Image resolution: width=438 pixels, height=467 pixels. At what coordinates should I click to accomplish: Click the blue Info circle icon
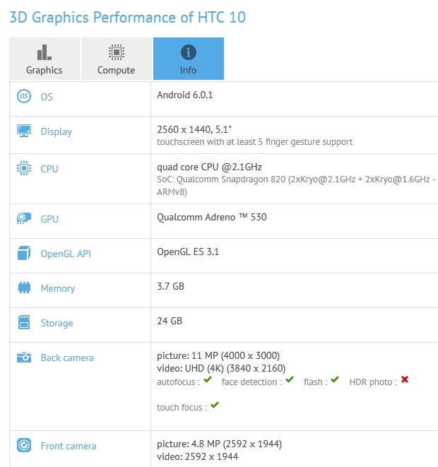[189, 52]
